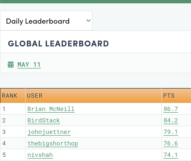Click the 74.1 points link
The image size is (191, 161).
pyautogui.click(x=171, y=155)
